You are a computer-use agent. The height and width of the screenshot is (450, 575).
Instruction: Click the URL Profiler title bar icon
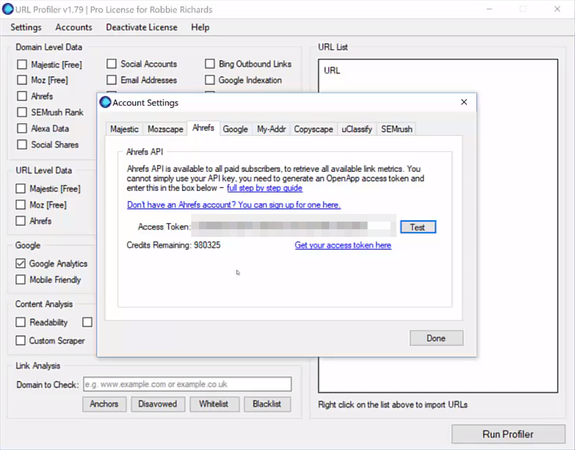coord(8,9)
